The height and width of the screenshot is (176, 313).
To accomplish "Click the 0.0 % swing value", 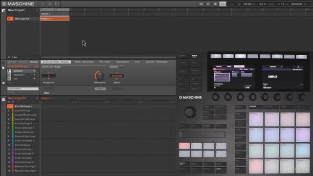I will (263, 4).
